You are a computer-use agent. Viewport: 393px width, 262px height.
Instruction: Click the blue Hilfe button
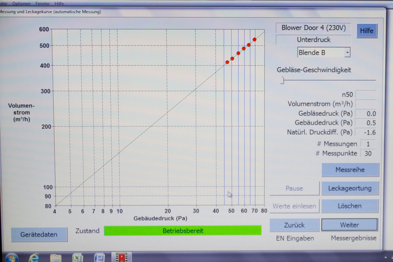pyautogui.click(x=367, y=31)
